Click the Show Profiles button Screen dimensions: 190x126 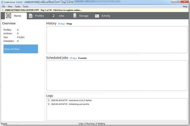tap(21, 49)
